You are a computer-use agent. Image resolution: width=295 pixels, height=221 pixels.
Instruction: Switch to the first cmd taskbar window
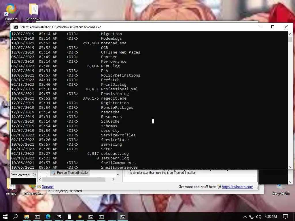coord(37,217)
